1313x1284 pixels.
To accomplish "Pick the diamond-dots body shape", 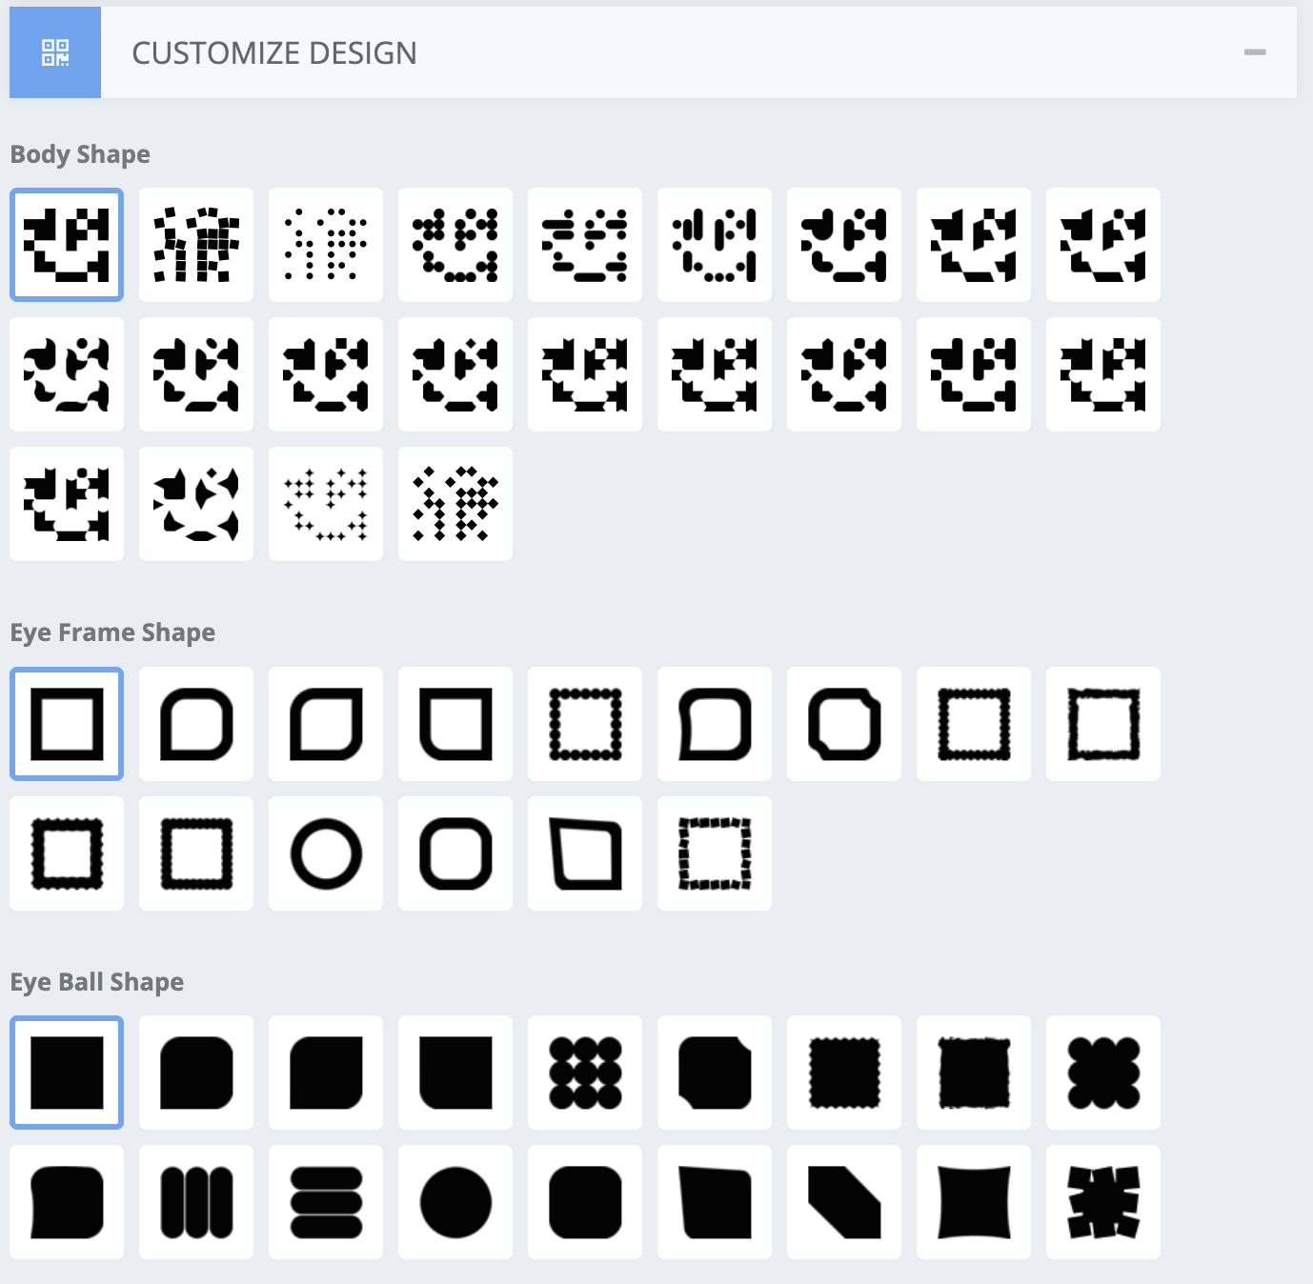I will tap(455, 504).
